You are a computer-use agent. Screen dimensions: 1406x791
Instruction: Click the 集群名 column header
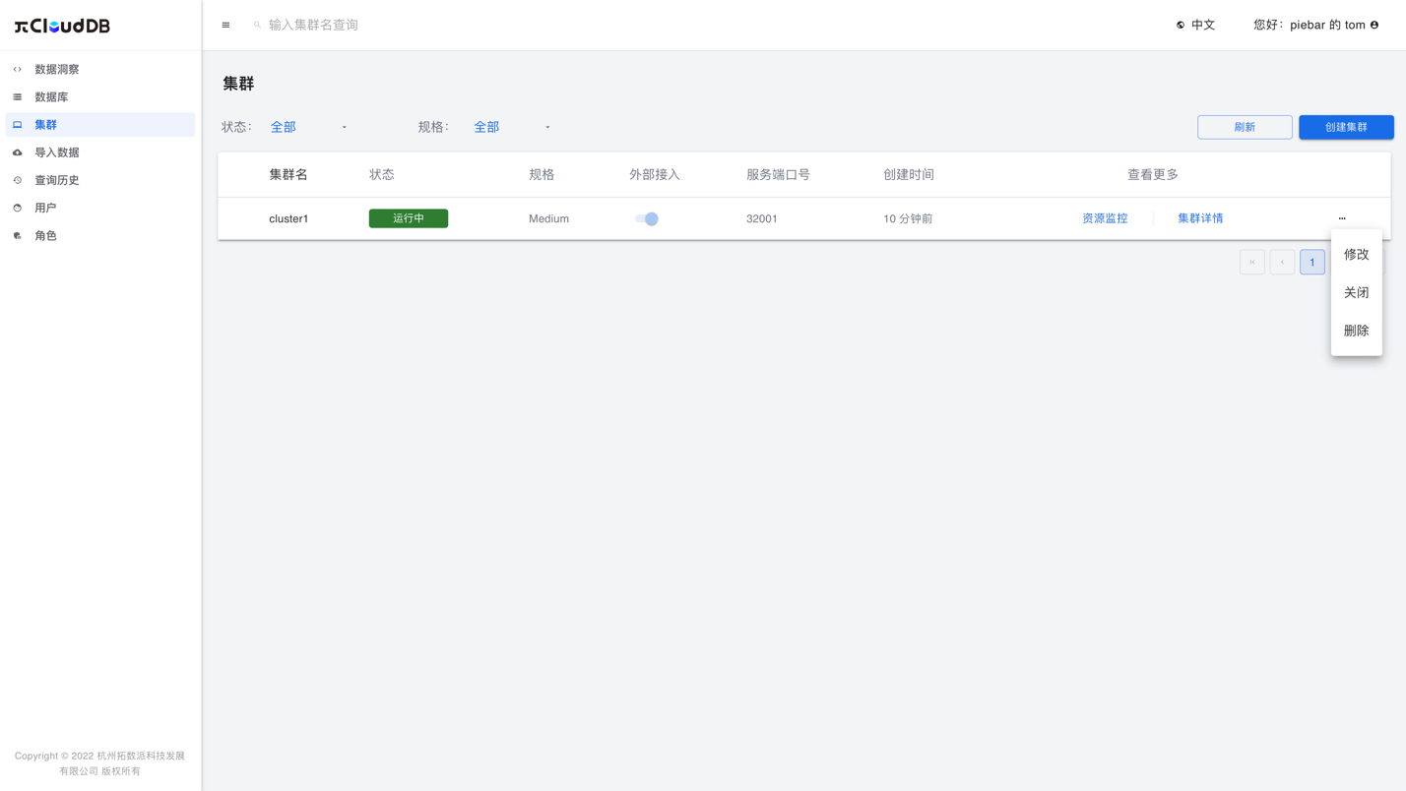[288, 174]
